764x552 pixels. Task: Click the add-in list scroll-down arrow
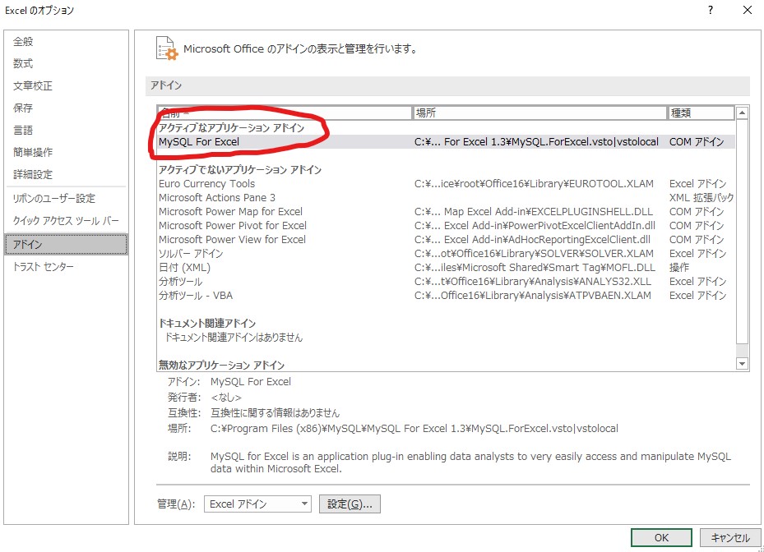[741, 364]
